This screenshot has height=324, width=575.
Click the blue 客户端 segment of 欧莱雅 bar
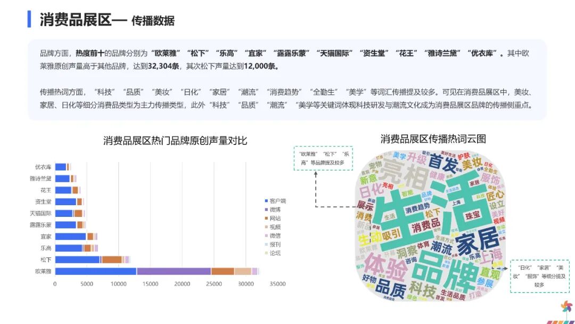click(x=96, y=271)
